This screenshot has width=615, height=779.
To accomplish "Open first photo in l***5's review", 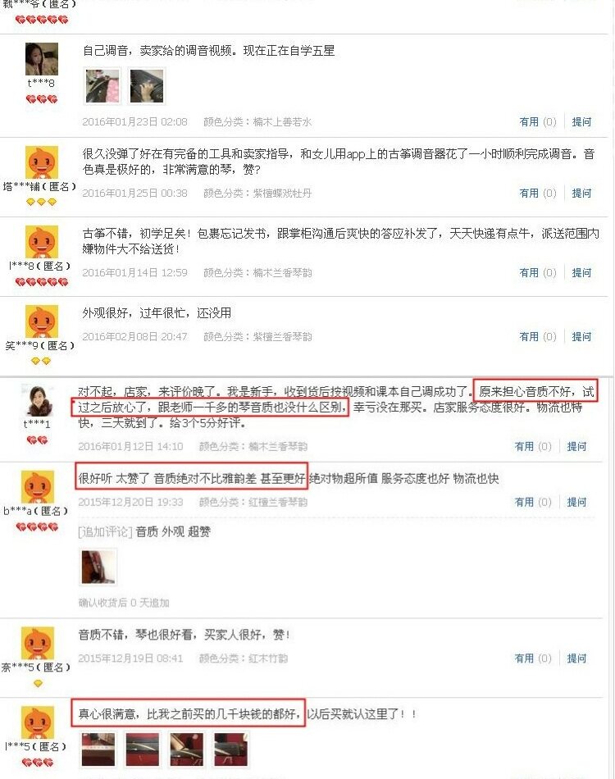I will click(98, 749).
